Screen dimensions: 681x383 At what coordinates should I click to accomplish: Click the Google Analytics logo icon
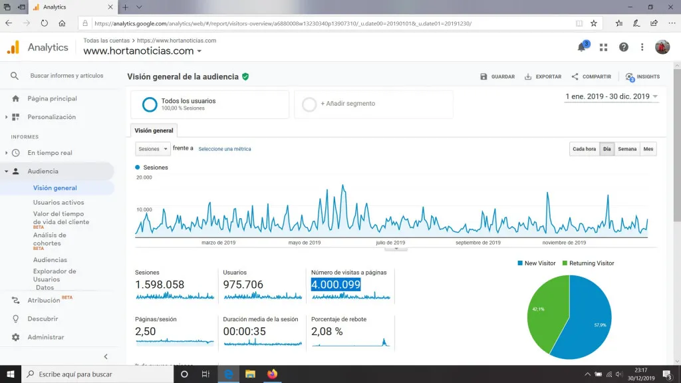click(x=13, y=47)
